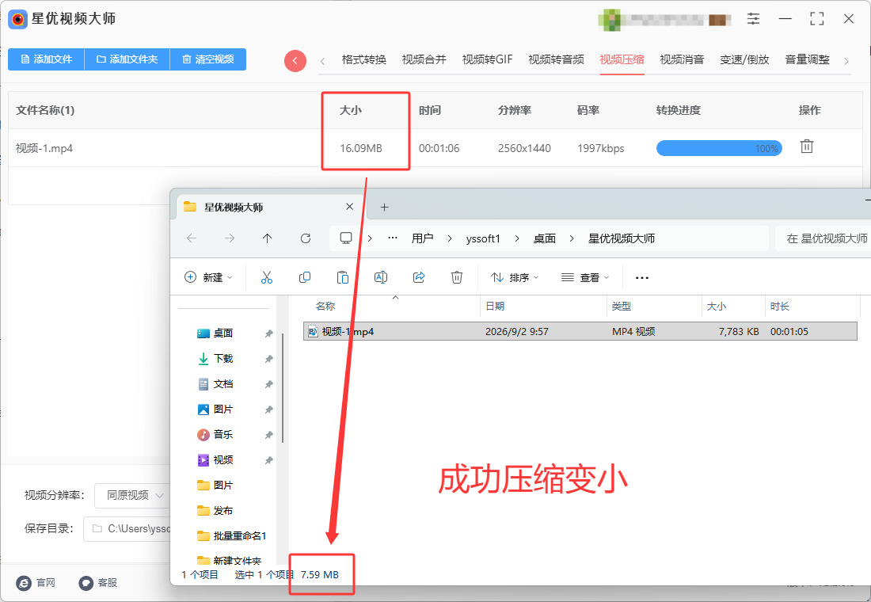This screenshot has width=871, height=602.
Task: Open the 客服 link
Action: pos(98,582)
